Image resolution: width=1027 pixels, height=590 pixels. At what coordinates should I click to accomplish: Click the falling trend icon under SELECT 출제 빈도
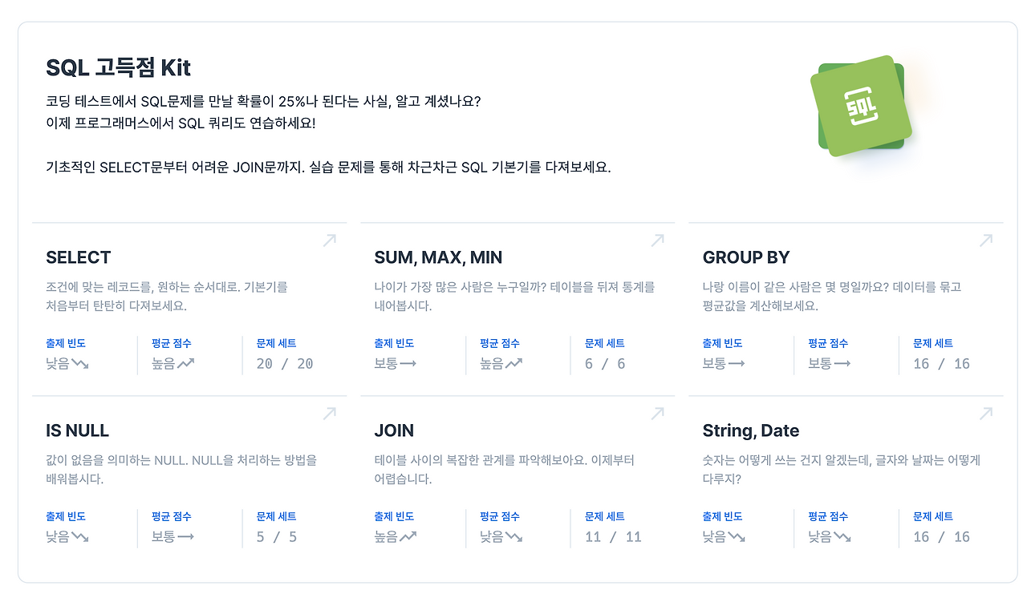(79, 364)
